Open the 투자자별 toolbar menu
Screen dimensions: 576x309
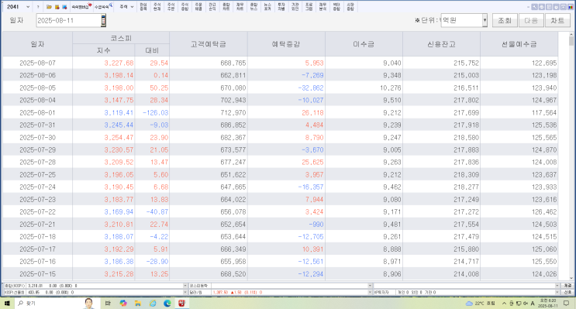tap(281, 7)
